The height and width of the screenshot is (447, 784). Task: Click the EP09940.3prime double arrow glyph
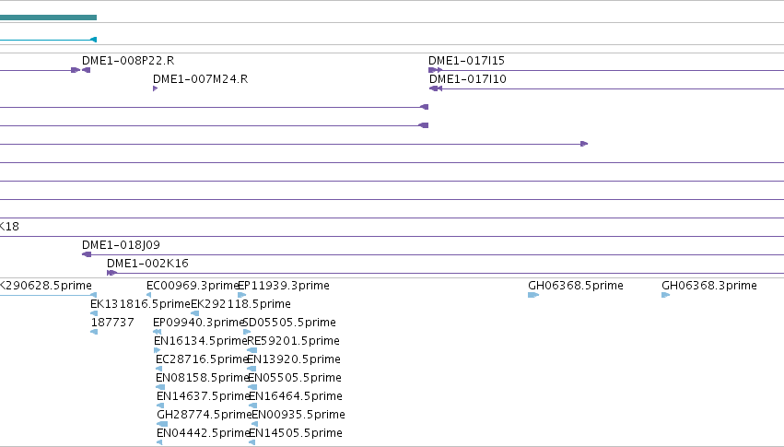[157, 332]
